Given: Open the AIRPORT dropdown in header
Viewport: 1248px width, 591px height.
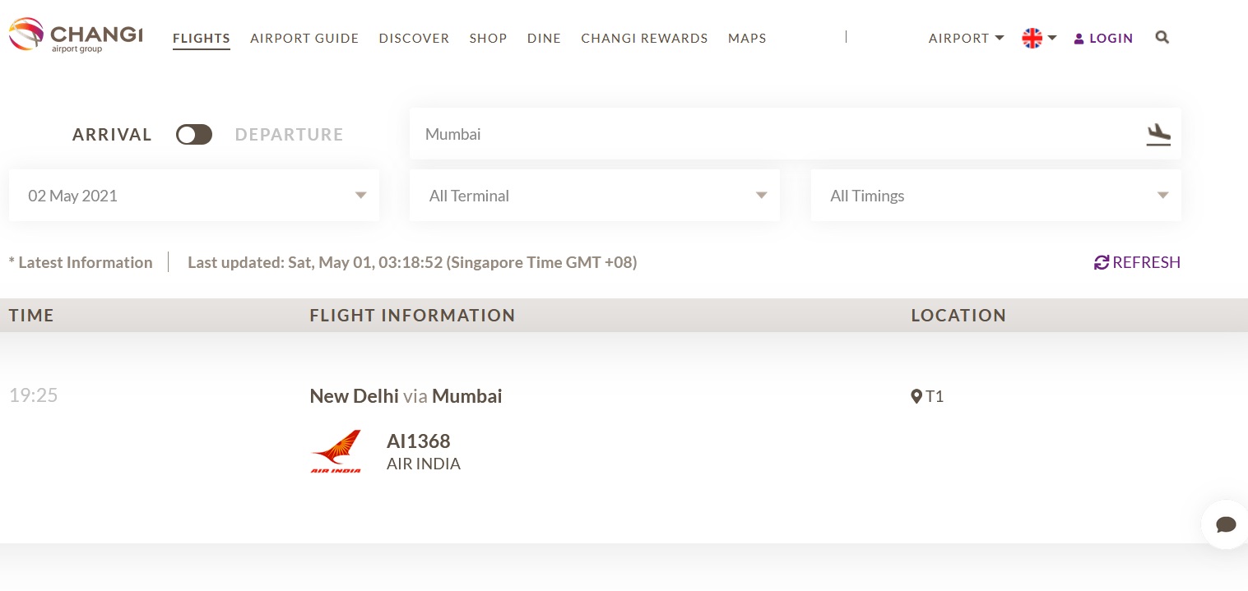Looking at the screenshot, I should [966, 38].
